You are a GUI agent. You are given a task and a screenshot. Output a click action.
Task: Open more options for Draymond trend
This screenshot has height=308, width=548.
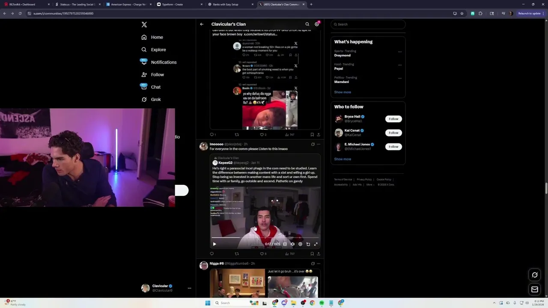pos(400,52)
